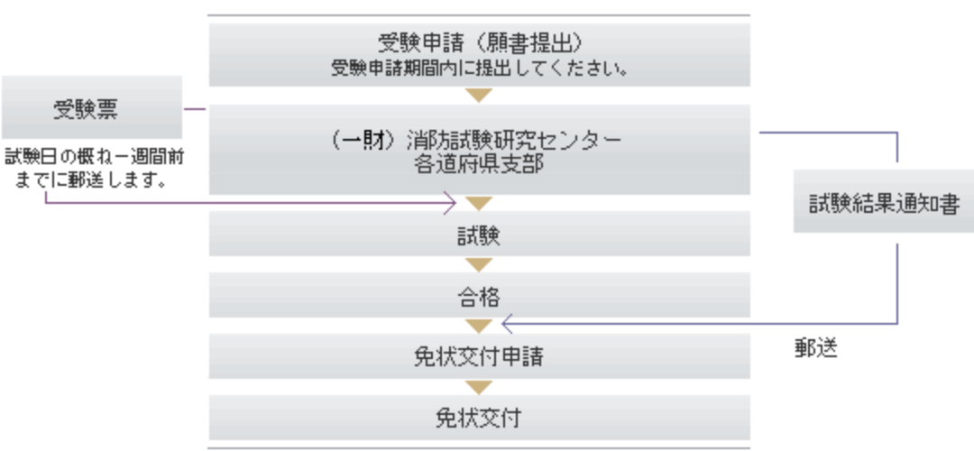
Task: Click the gold arrow below 合格 box
Action: pyautogui.click(x=479, y=327)
